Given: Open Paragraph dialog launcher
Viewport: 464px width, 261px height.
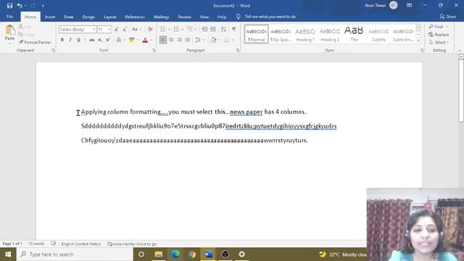Looking at the screenshot, I should click(238, 51).
